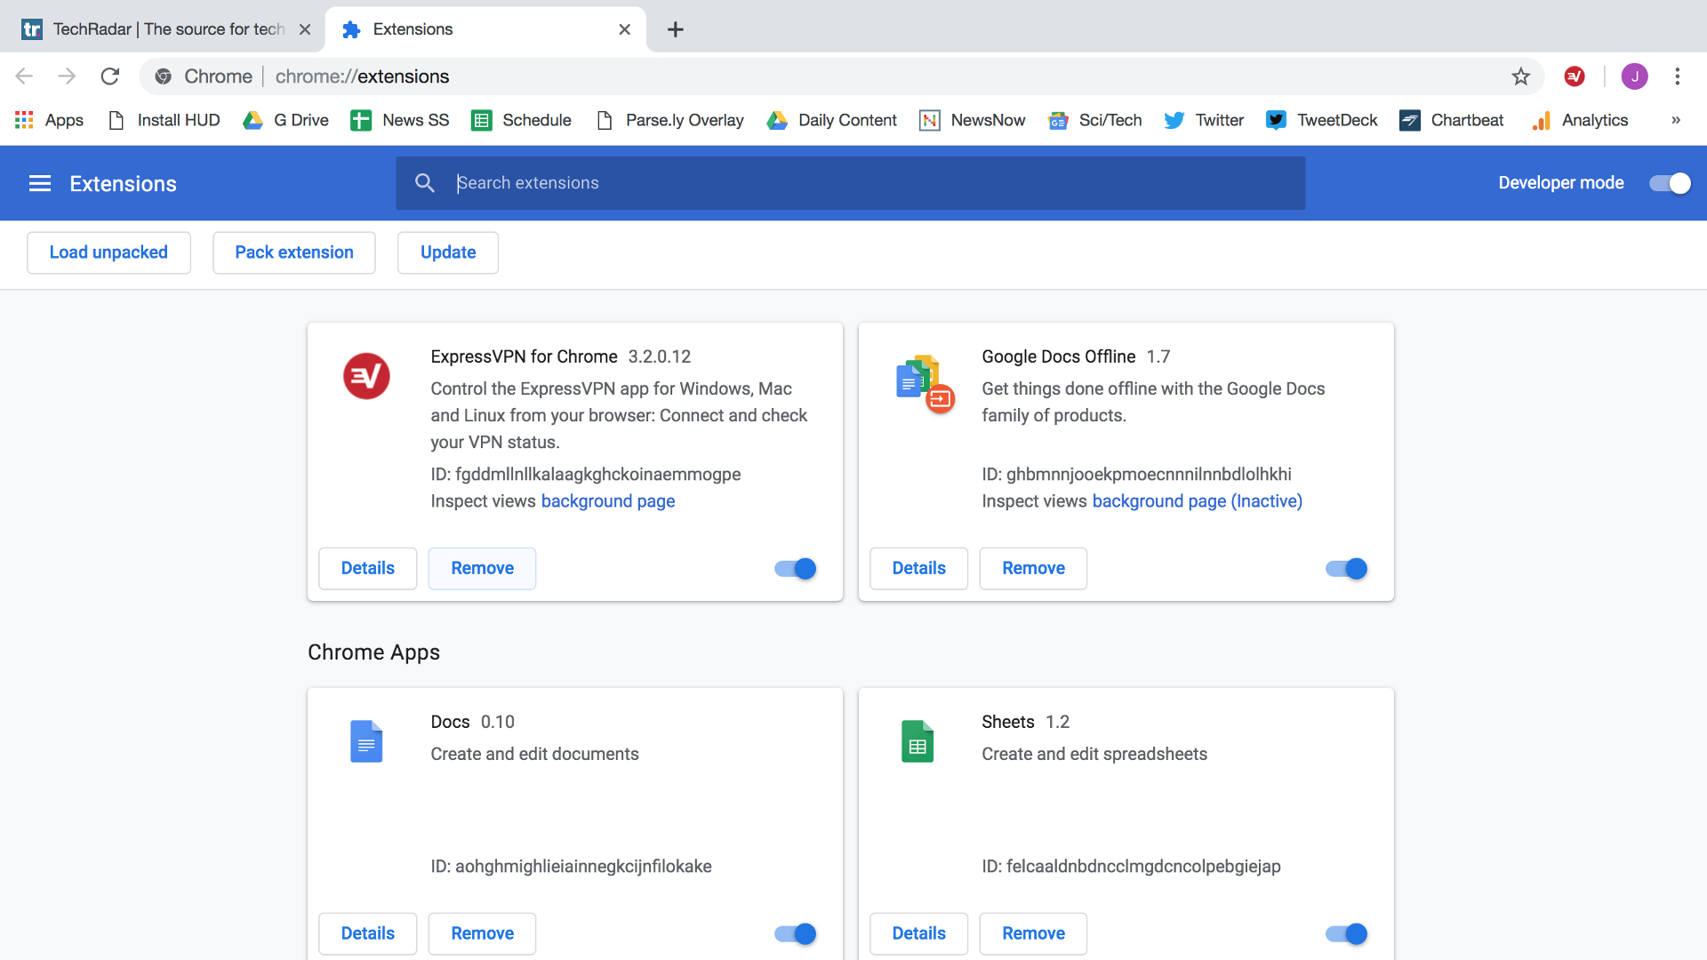Open Details for ExpressVPN for Chrome
This screenshot has width=1707, height=960.
click(368, 569)
